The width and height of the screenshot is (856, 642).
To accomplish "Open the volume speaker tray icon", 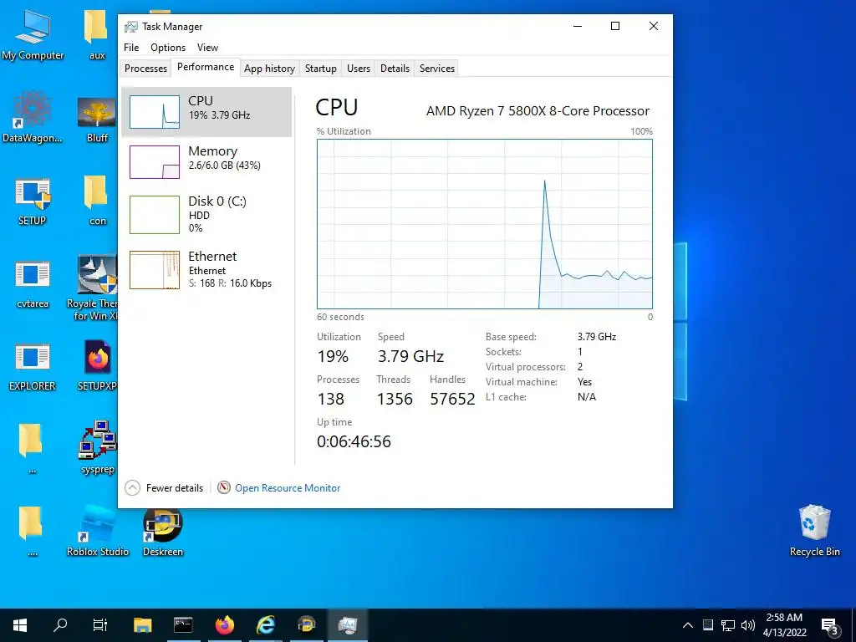I will coord(748,625).
